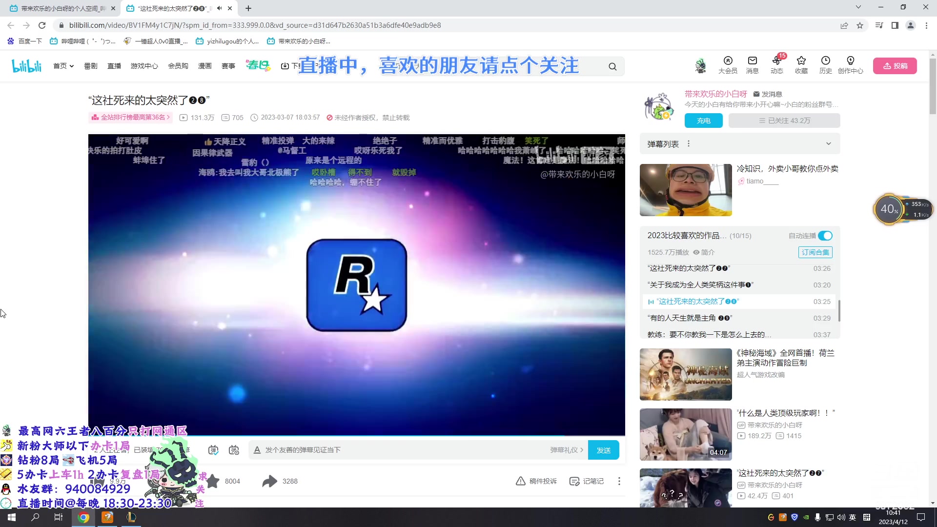
Task: Click the 充电 button
Action: [704, 121]
